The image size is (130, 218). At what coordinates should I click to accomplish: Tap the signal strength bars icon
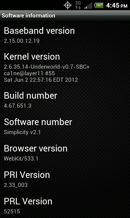coord(88,5)
